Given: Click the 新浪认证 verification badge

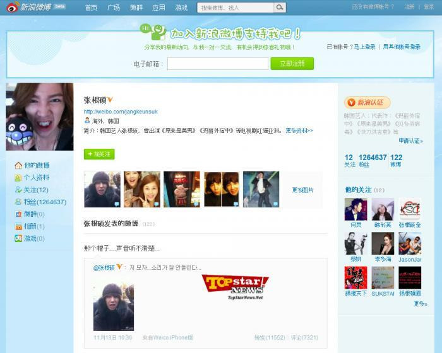Looking at the screenshot, I should [x=367, y=103].
